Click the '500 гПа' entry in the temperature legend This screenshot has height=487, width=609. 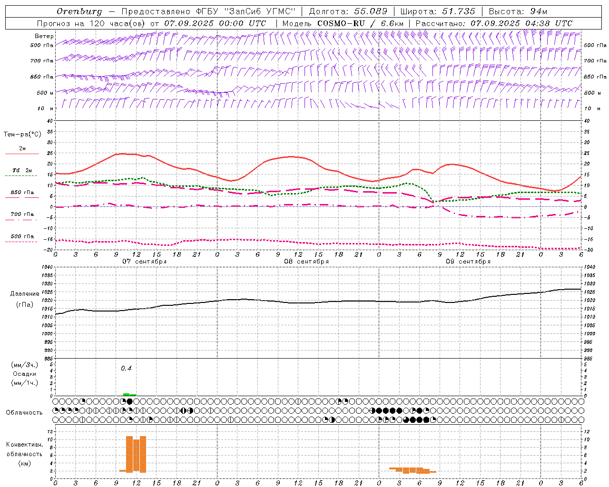(x=22, y=236)
